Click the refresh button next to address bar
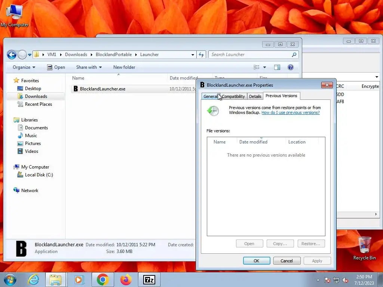 (201, 55)
